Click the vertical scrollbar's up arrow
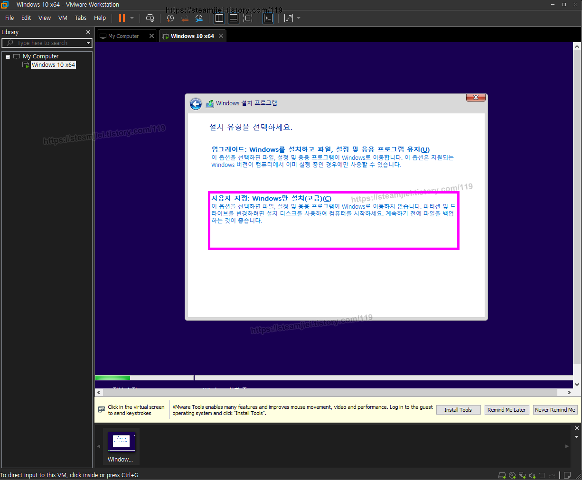Image resolution: width=582 pixels, height=480 pixels. [x=577, y=46]
